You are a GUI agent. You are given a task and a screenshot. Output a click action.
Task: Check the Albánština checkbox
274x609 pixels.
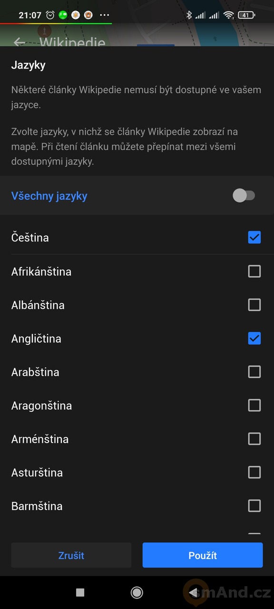tap(254, 304)
